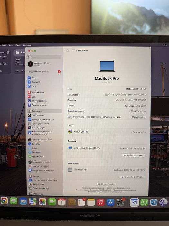Open the Окно menu
The image size is (169, 226).
(x=18, y=45)
